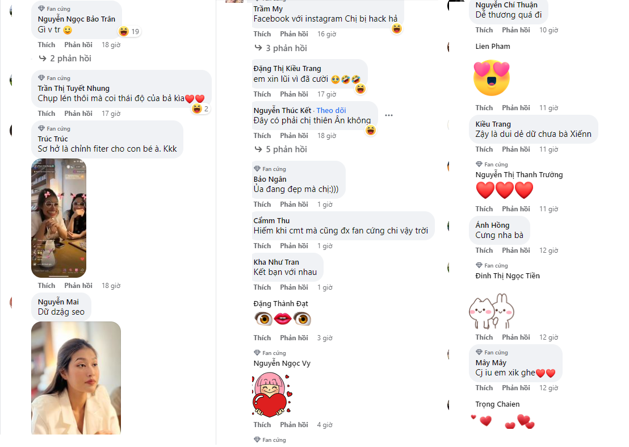
Task: Open the photo attached to Nguyễn Mai's comment
Action: [76, 378]
